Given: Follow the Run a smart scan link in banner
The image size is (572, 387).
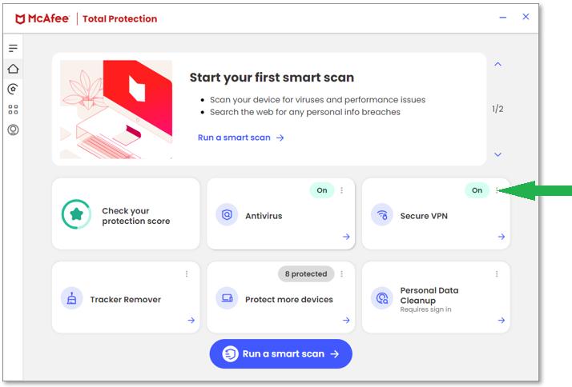Looking at the screenshot, I should pos(241,138).
